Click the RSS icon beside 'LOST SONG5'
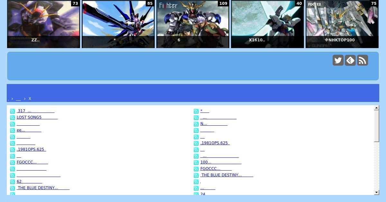This screenshot has width=386, height=202. pos(13,118)
